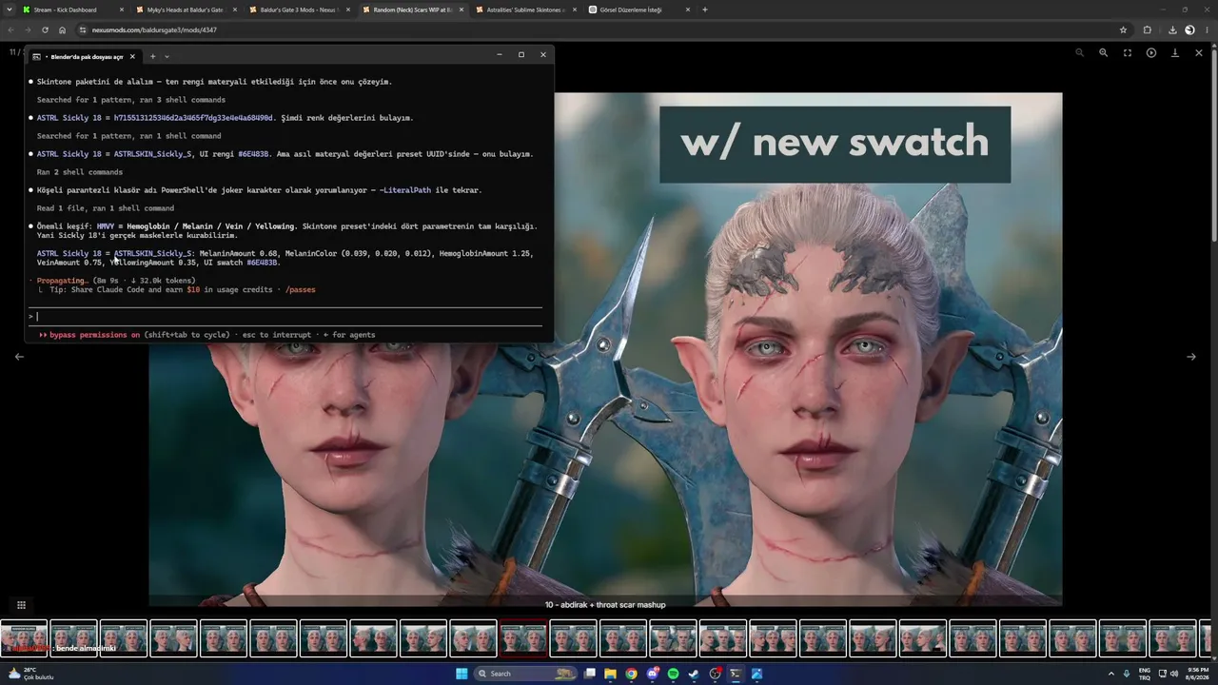Image resolution: width=1218 pixels, height=685 pixels.
Task: Click the 'bypass permissions on' status text
Action: (94, 335)
